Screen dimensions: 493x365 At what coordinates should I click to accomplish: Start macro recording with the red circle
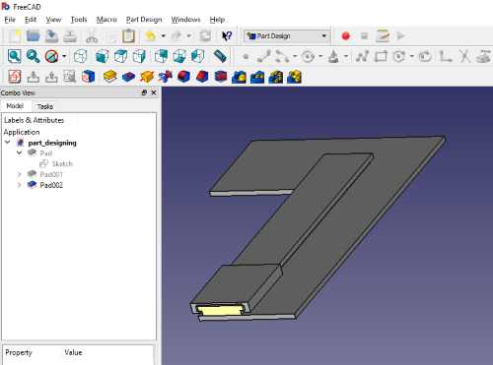tap(346, 35)
